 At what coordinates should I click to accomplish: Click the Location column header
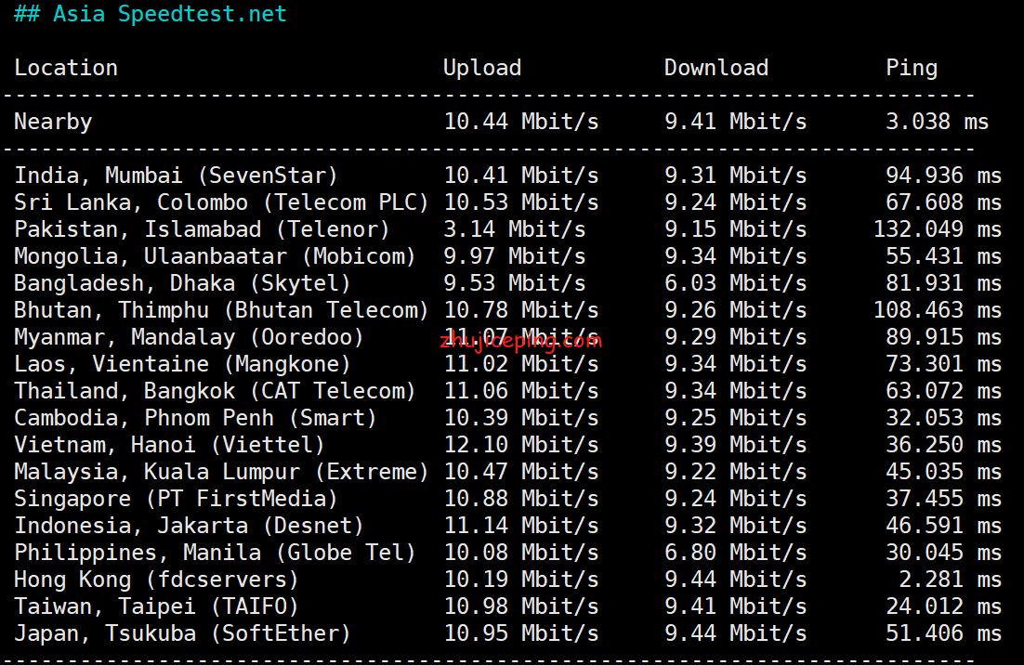[66, 68]
